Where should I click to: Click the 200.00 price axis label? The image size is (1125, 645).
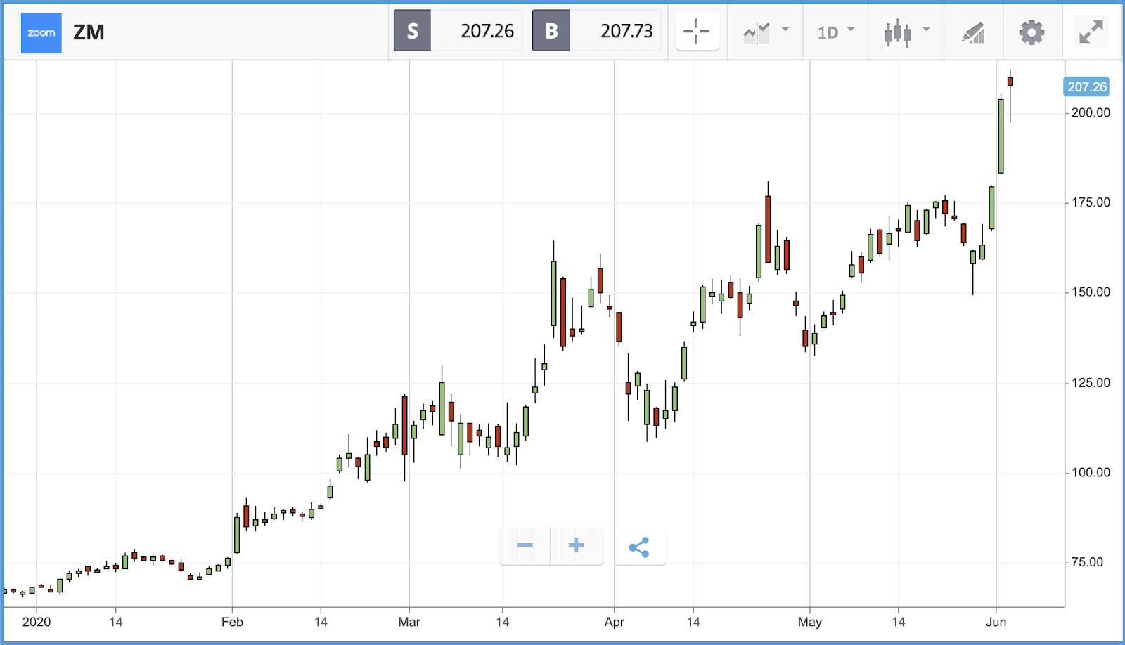pyautogui.click(x=1091, y=112)
